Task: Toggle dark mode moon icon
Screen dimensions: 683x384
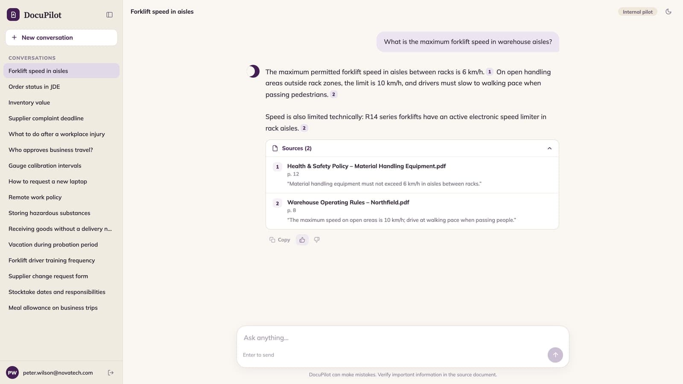Action: (x=668, y=12)
